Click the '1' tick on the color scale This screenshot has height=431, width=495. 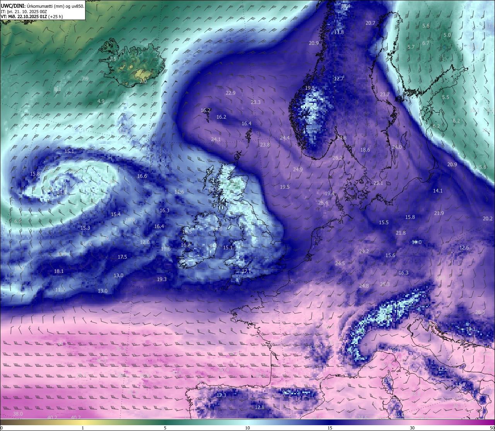point(83,428)
